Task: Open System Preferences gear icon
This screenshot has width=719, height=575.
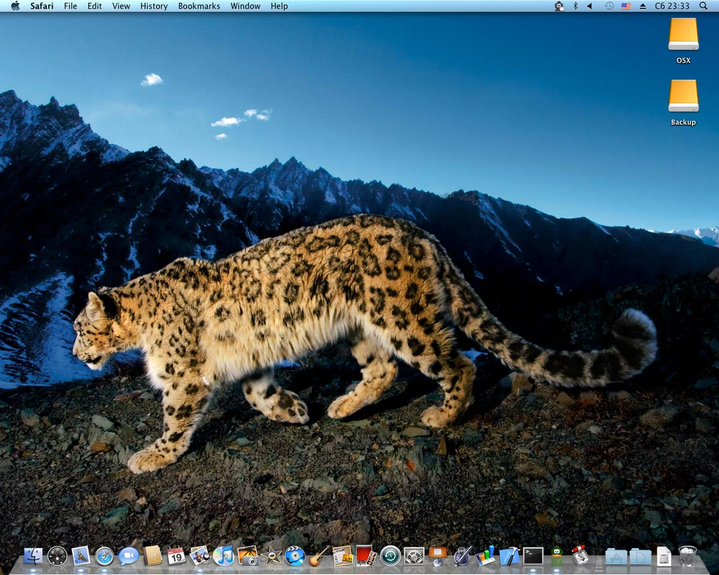Action: (414, 556)
